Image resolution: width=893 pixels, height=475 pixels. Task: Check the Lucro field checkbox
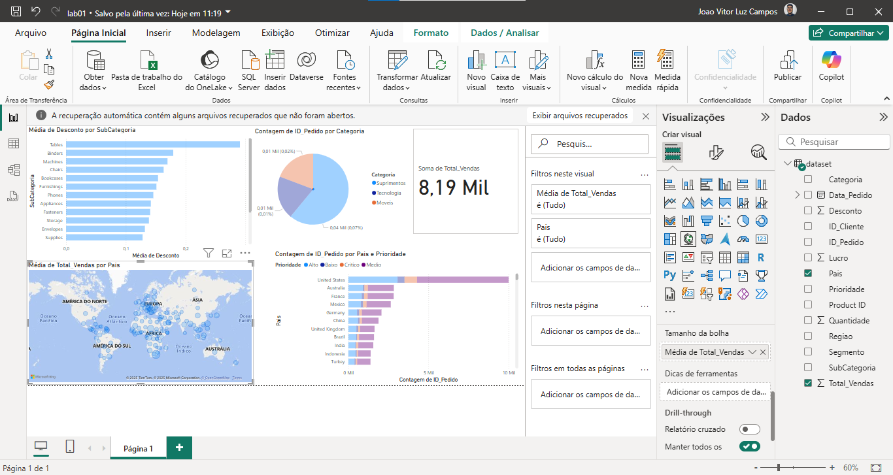(x=808, y=257)
